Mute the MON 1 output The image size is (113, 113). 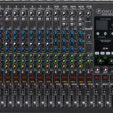105,77
